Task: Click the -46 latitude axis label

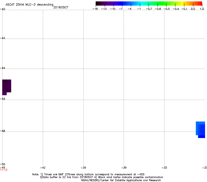Action: pyautogui.click(x=3, y=99)
